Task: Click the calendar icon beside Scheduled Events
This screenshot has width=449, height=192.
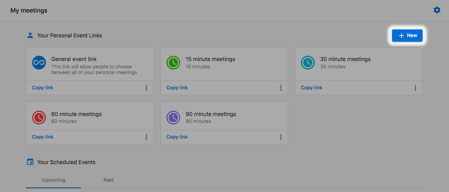Action: coord(30,162)
